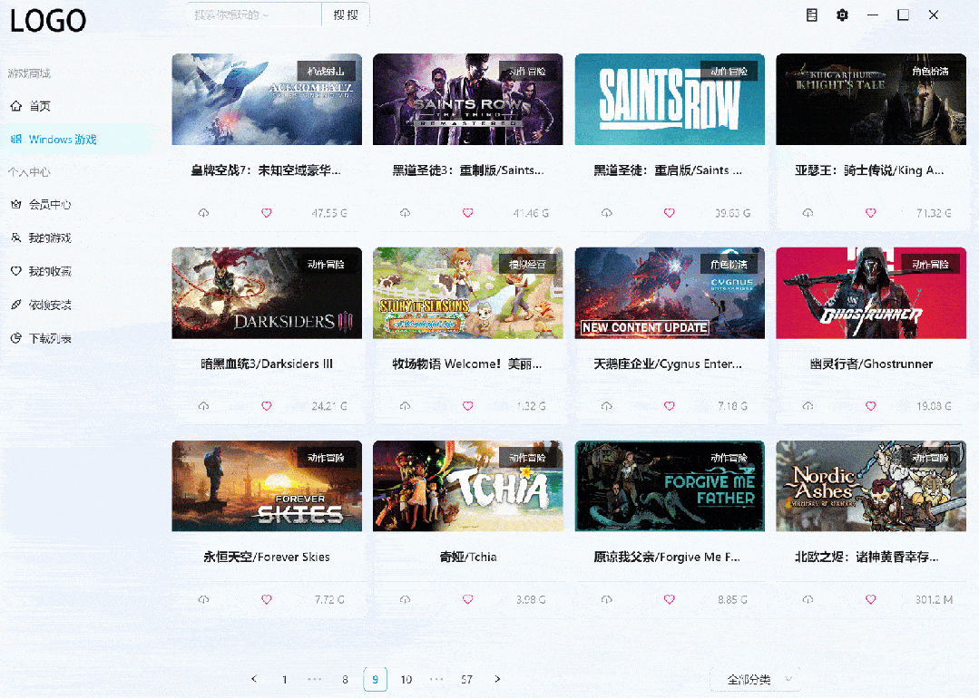979x698 pixels.
Task: Click the 搜索 search button
Action: [x=346, y=15]
